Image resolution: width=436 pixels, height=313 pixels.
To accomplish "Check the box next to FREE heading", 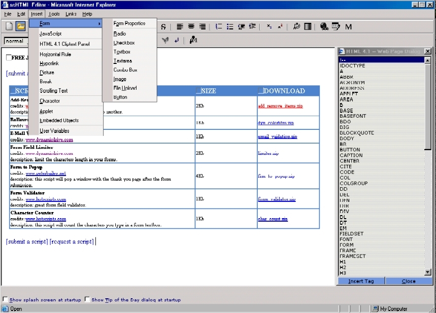I will pos(9,57).
